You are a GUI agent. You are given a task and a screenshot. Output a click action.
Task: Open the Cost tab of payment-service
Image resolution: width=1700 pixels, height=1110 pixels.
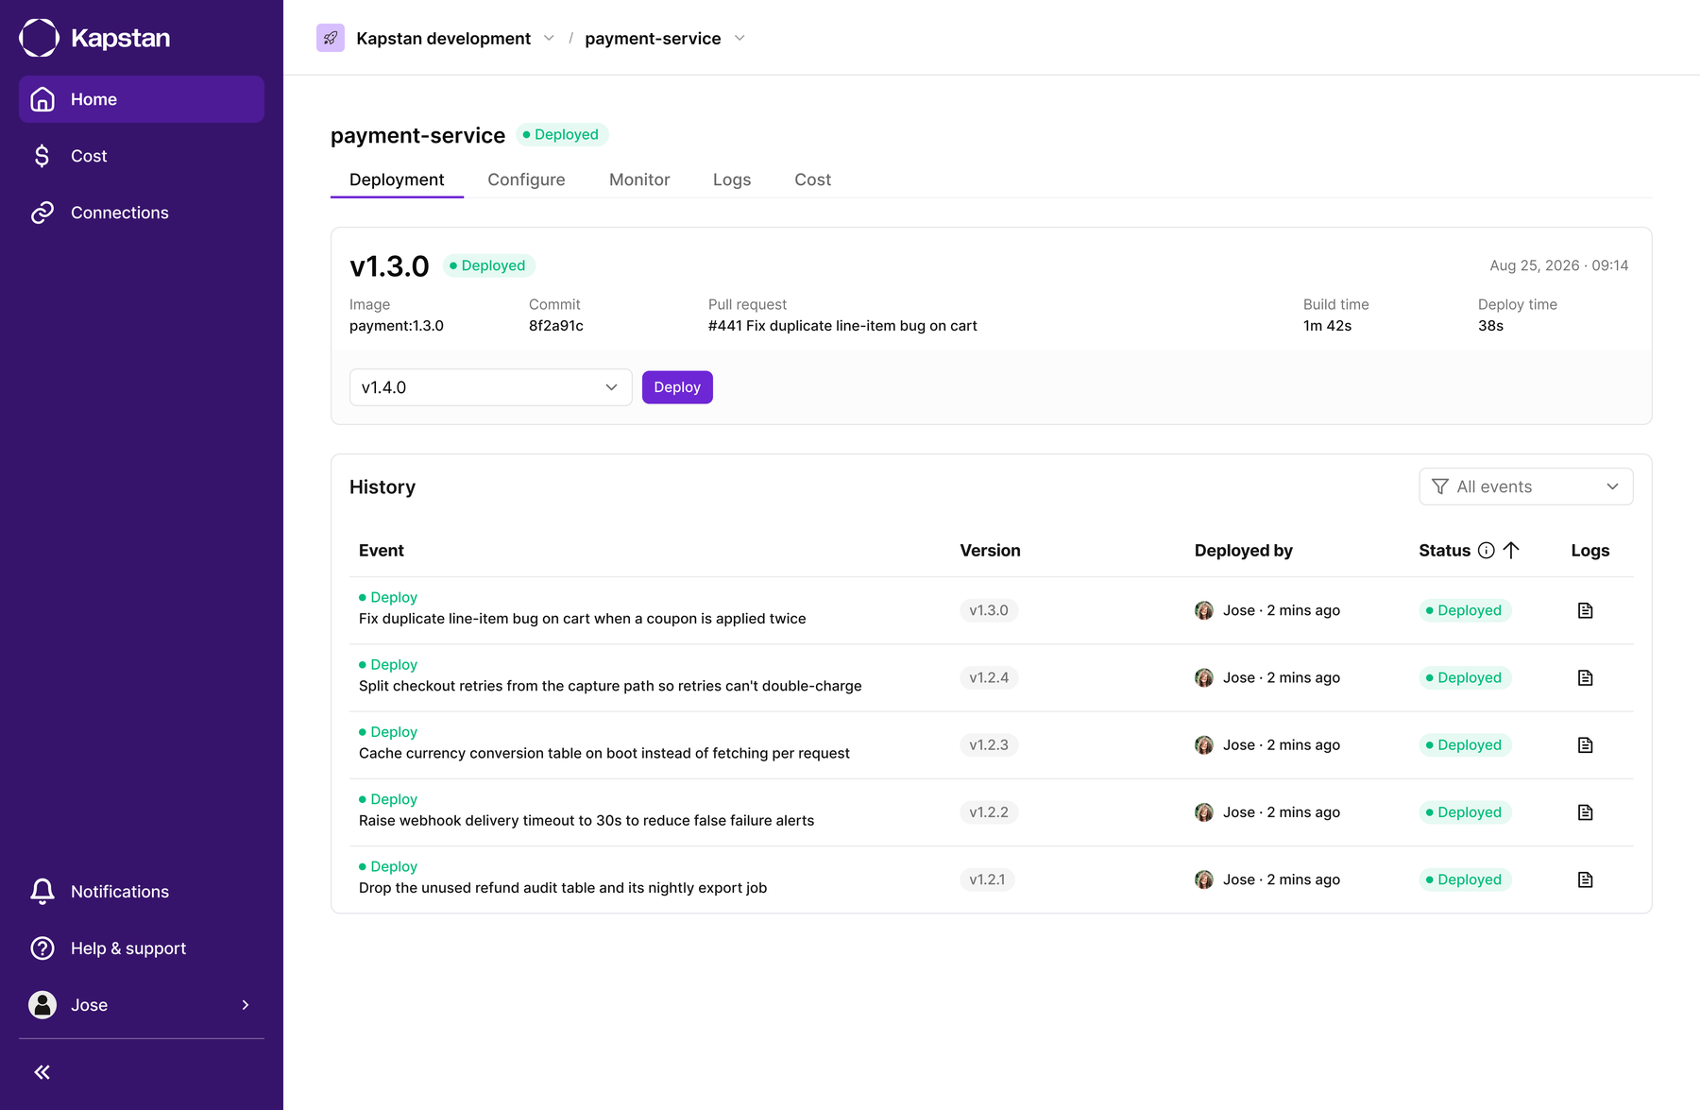pos(813,179)
